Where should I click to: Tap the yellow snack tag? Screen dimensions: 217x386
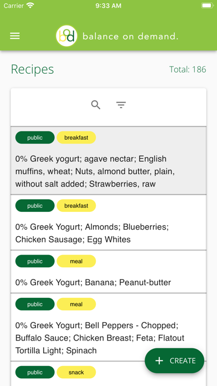76,372
